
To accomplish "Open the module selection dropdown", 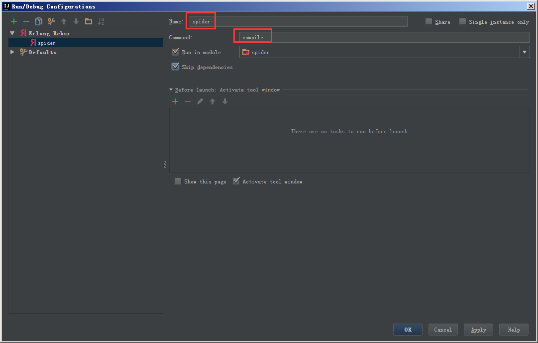I will tap(525, 52).
